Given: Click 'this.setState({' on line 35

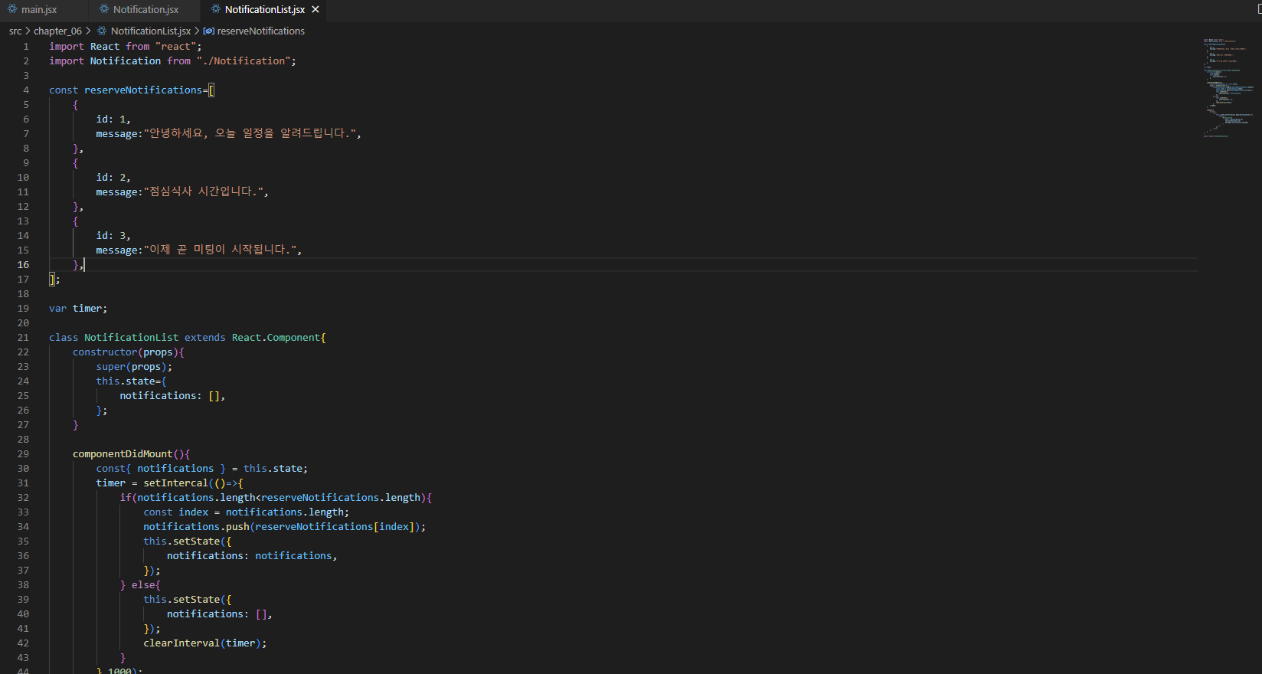Looking at the screenshot, I should click(x=187, y=541).
